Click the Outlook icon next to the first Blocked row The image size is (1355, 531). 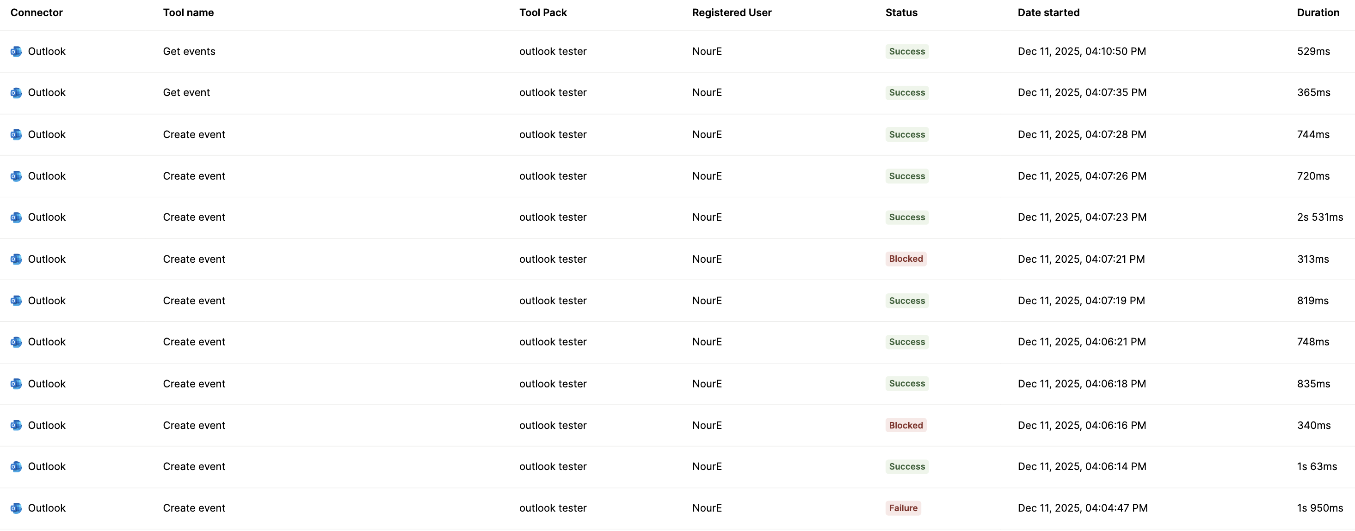coord(16,259)
